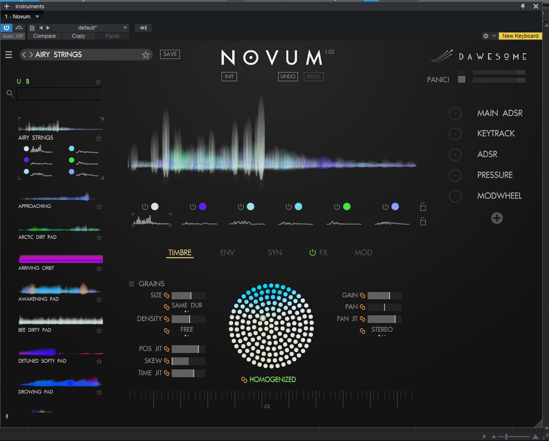This screenshot has height=441, width=549.
Task: Click the preset search input field
Action: tap(59, 94)
